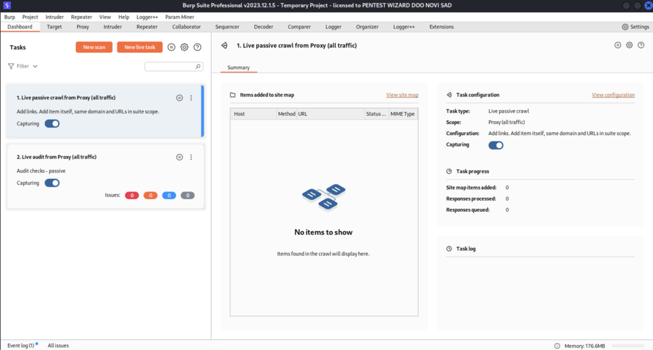Click blue low severity issues badge
This screenshot has height=350, width=653.
169,195
